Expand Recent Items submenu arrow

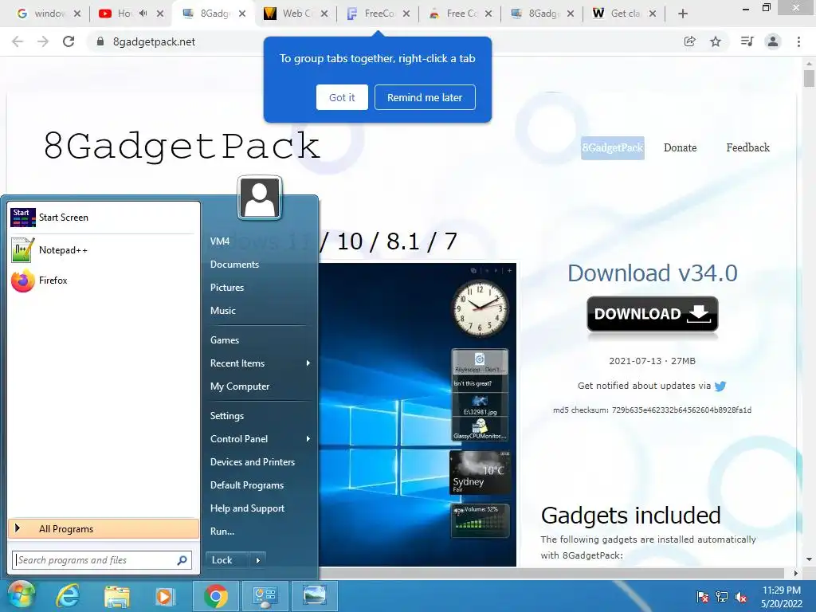pos(308,363)
